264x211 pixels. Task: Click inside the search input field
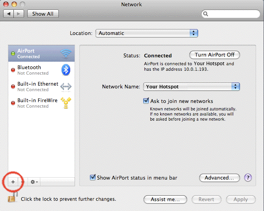pyautogui.click(x=231, y=14)
